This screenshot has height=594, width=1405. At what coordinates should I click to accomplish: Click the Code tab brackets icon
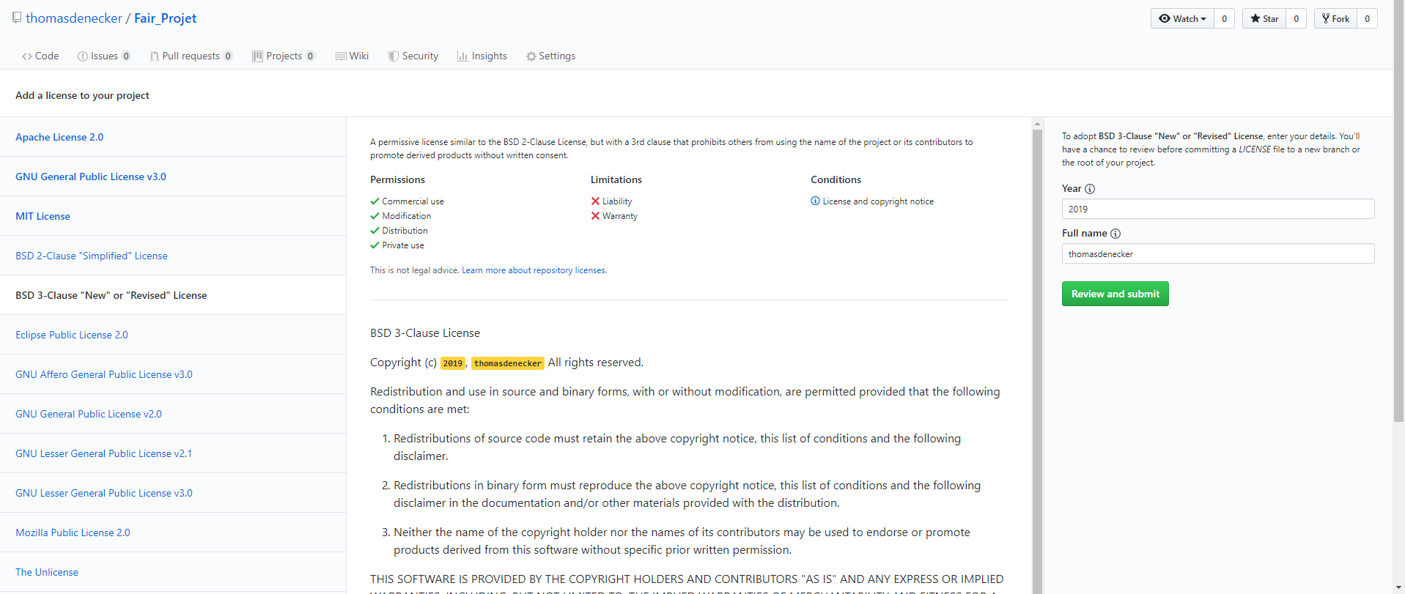click(27, 56)
